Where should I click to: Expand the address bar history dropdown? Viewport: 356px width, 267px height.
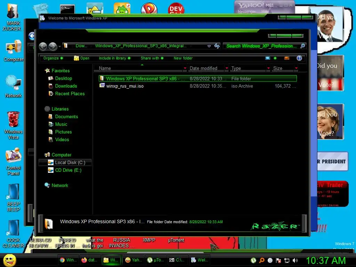point(209,46)
